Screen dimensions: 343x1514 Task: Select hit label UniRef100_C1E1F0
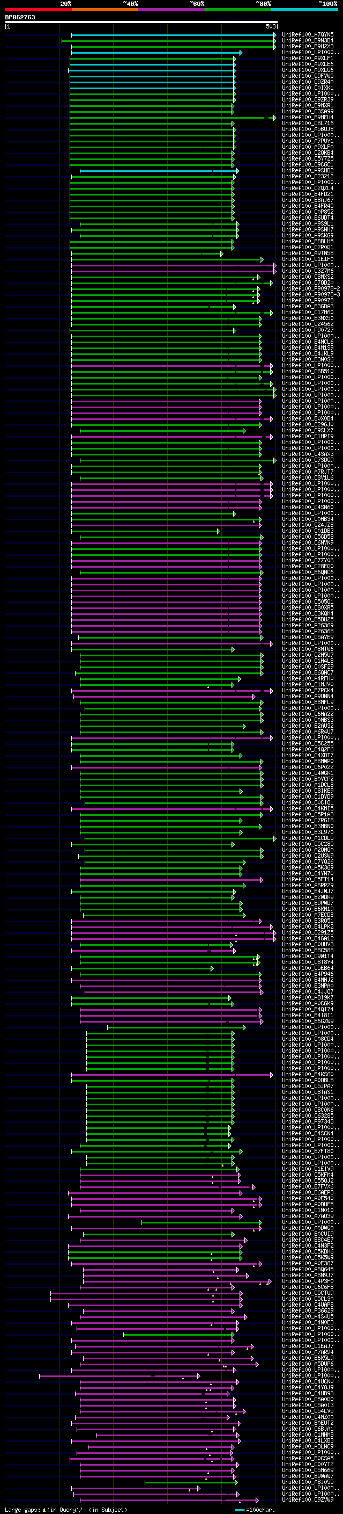[x=308, y=259]
